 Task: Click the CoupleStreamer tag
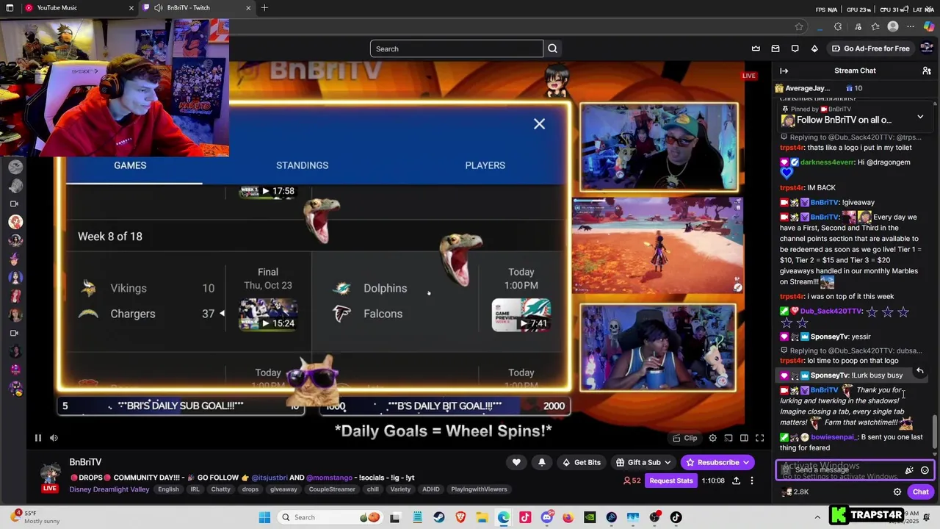coord(332,489)
